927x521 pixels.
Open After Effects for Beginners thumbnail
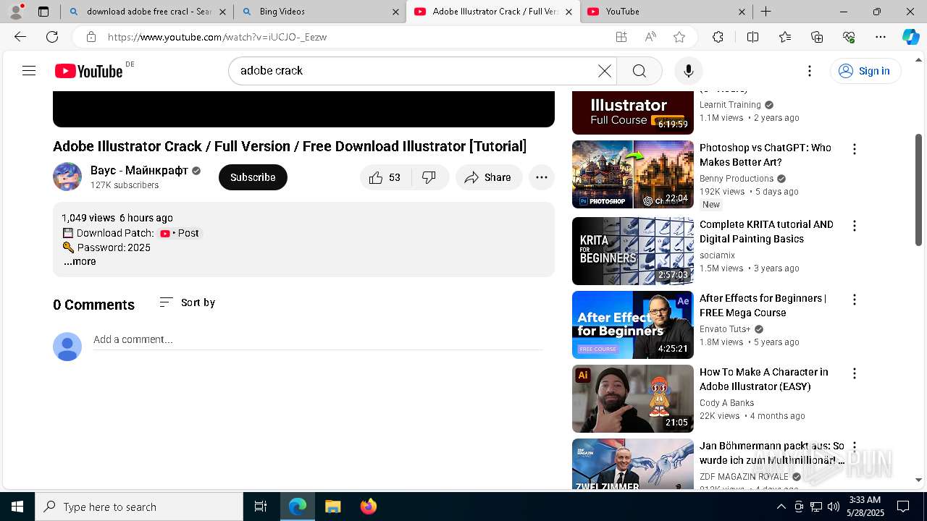point(633,325)
